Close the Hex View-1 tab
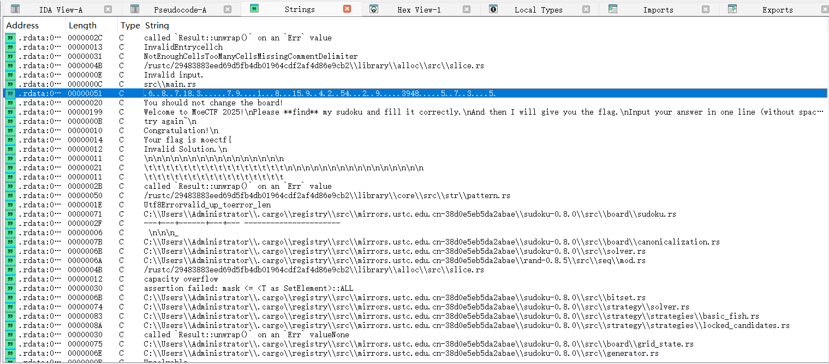 [x=467, y=9]
